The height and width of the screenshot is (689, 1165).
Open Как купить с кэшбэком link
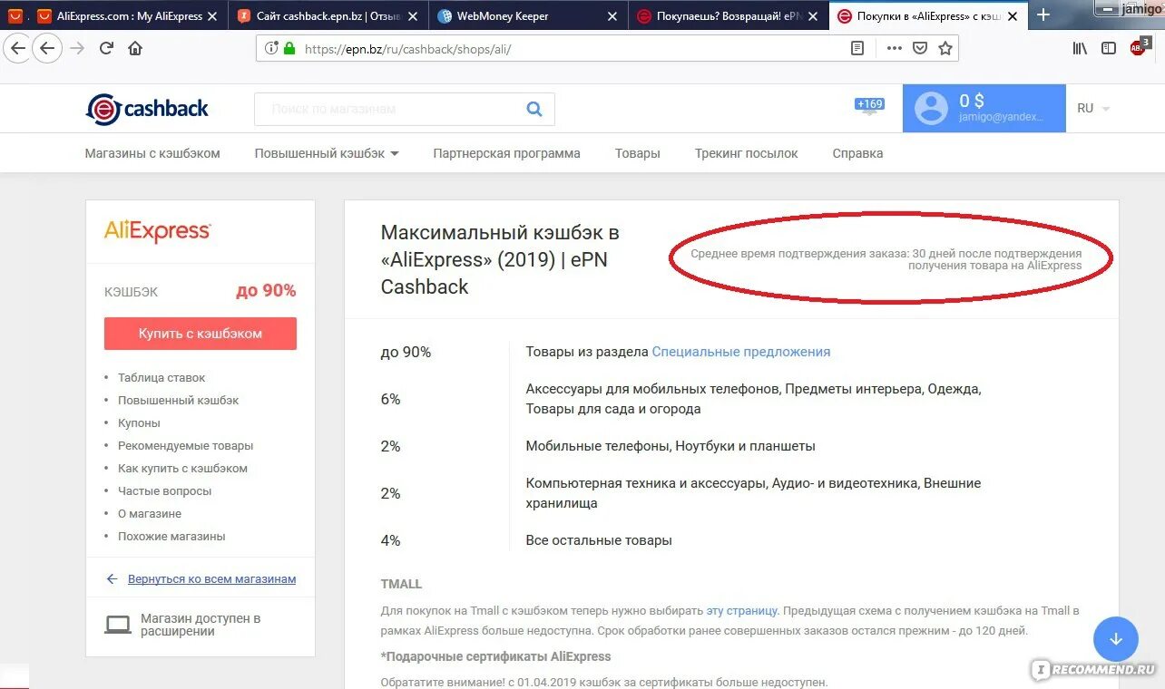tap(182, 468)
